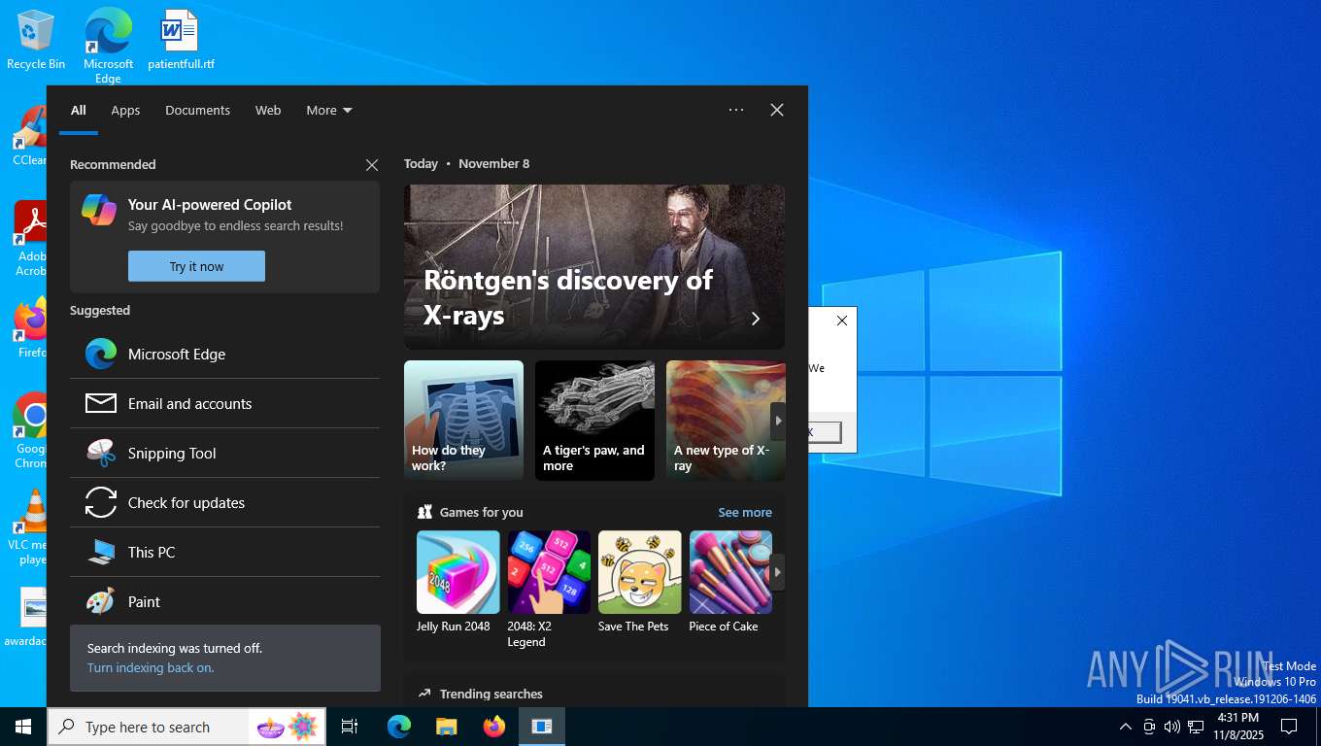1321x746 pixels.
Task: Open VLC media player desktop shortcut
Action: [x=31, y=527]
